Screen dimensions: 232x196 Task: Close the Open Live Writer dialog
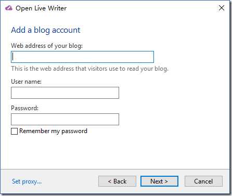tap(222, 8)
